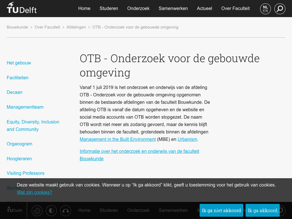Image resolution: width=292 pixels, height=219 pixels.
Task: Open the Urbanism link
Action: pyautogui.click(x=187, y=139)
